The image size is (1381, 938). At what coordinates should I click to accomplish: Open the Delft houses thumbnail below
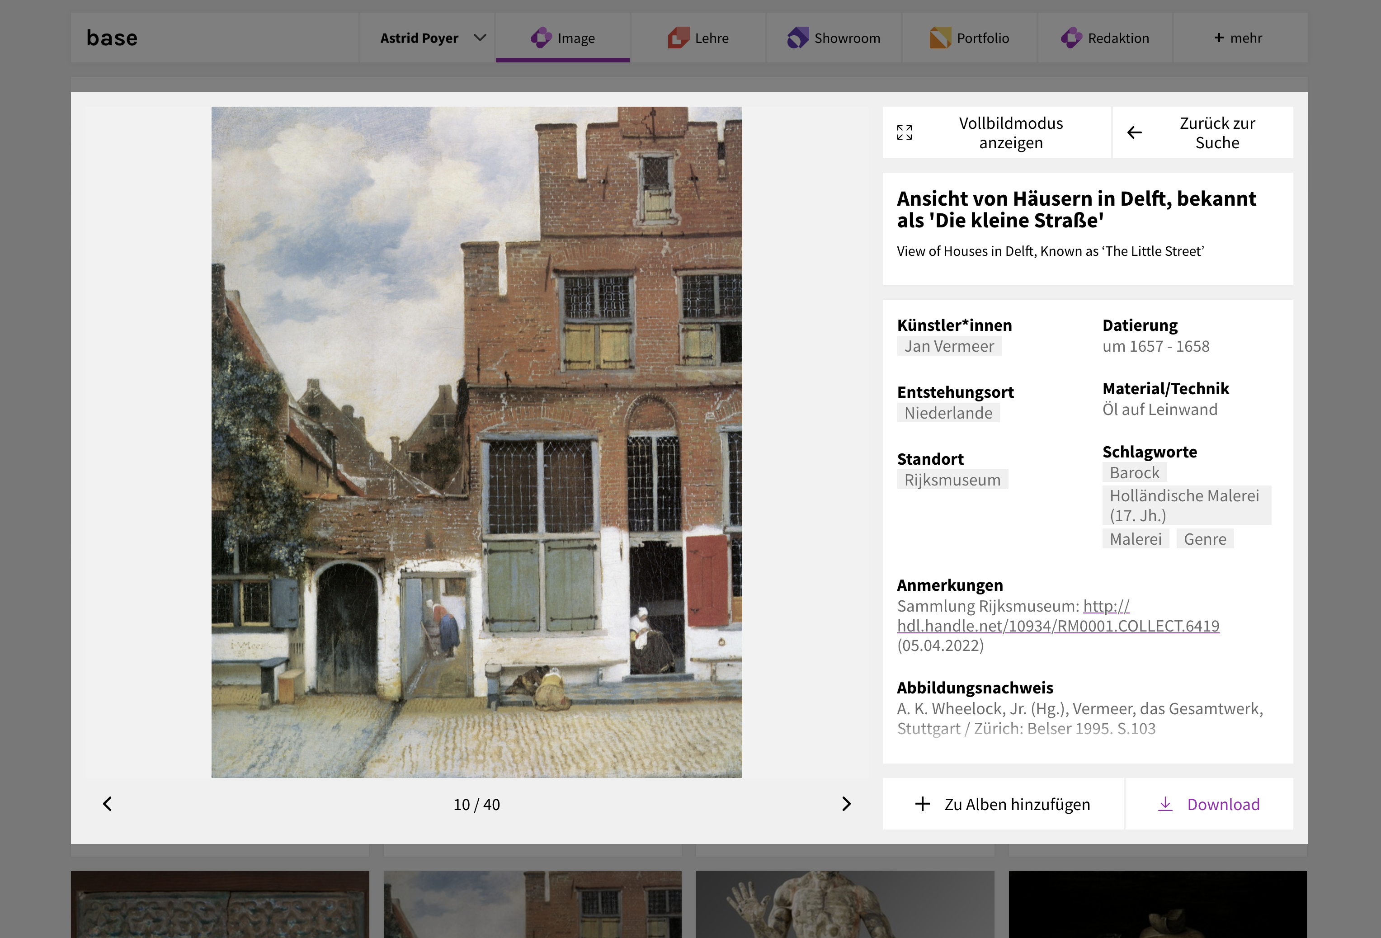click(533, 905)
